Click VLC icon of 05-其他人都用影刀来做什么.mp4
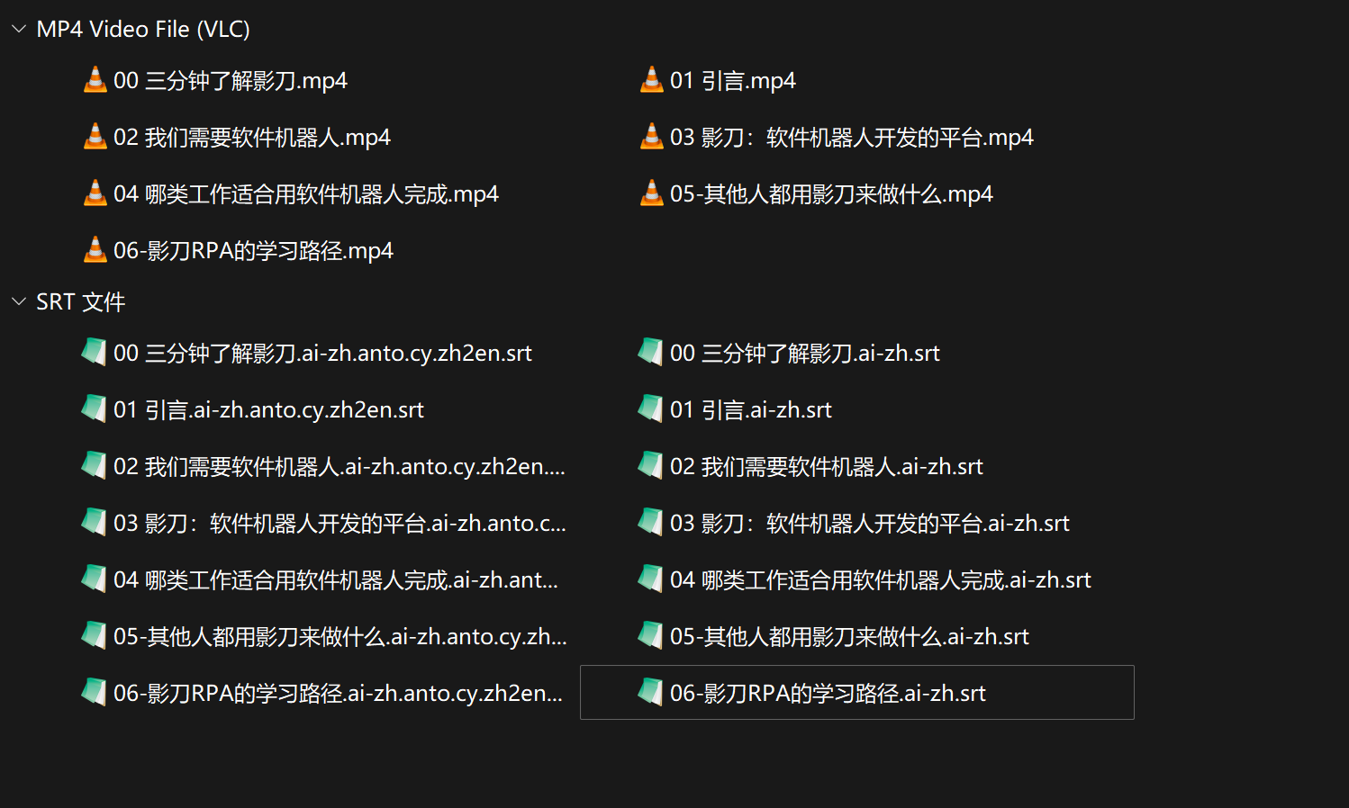The image size is (1349, 808). 651,193
